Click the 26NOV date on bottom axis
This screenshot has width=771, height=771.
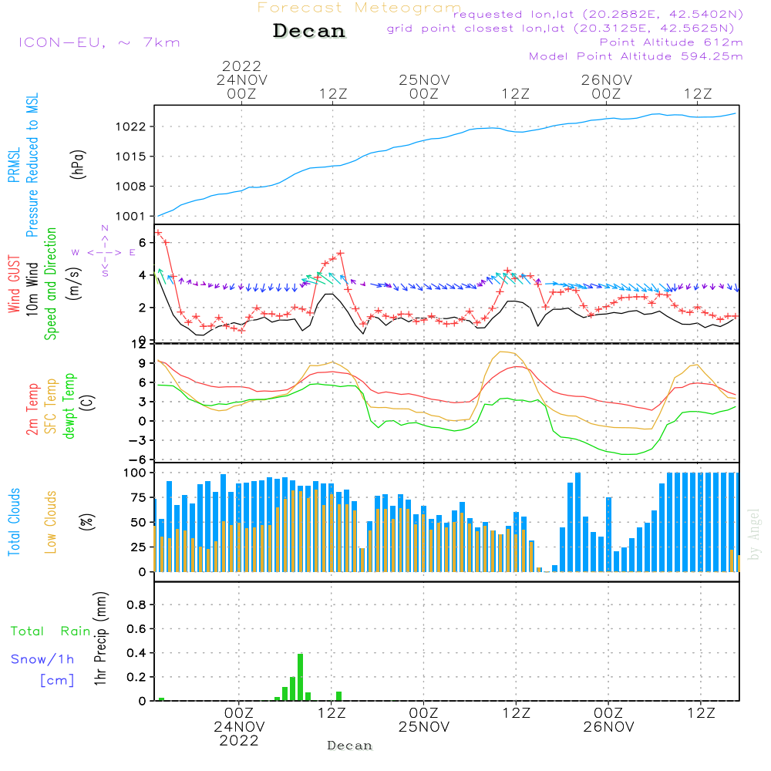click(608, 727)
